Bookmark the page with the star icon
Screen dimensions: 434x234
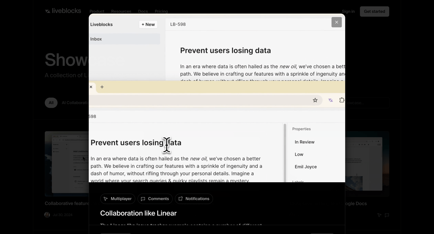(x=315, y=100)
